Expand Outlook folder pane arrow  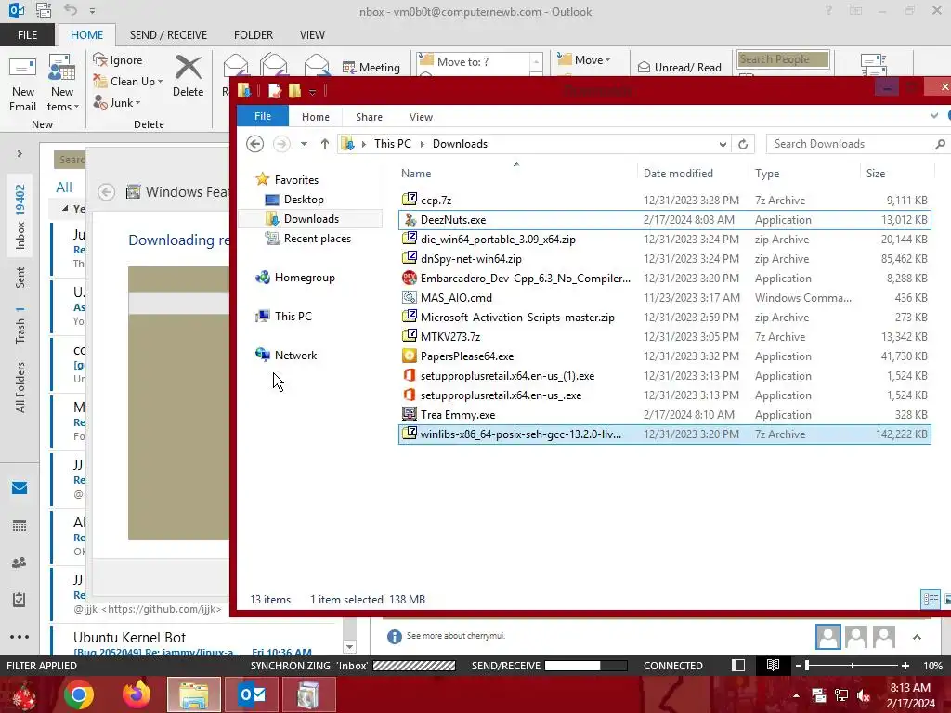click(20, 153)
